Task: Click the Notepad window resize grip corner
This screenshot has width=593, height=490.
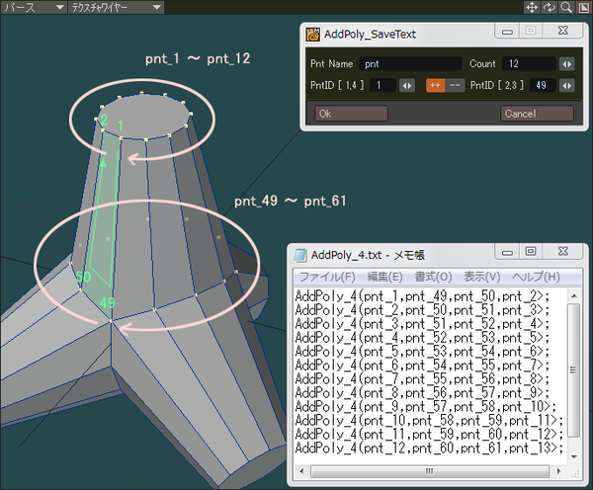Action: (x=574, y=472)
